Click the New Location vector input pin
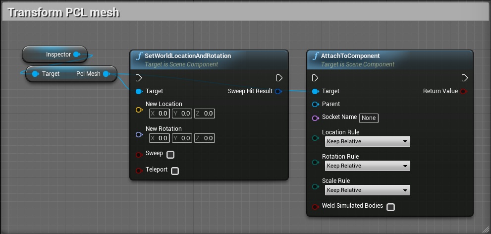The width and height of the screenshot is (491, 234). [x=139, y=110]
